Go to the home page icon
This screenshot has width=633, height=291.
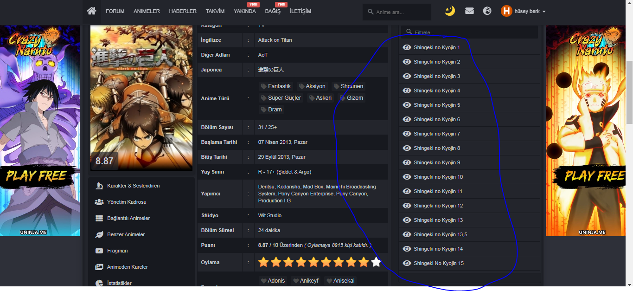click(x=91, y=11)
